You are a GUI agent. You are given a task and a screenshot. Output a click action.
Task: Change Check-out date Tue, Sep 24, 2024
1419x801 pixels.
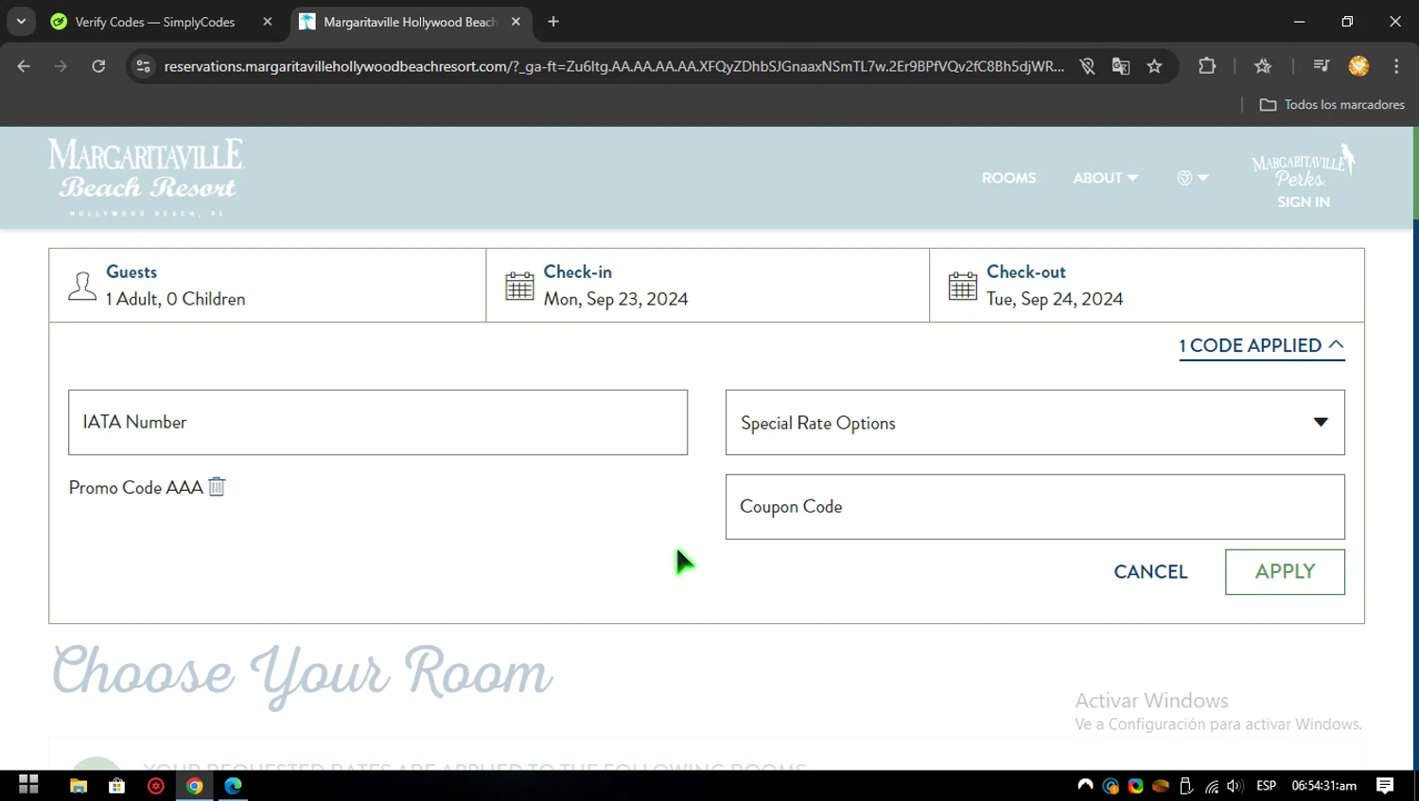[x=1147, y=286]
